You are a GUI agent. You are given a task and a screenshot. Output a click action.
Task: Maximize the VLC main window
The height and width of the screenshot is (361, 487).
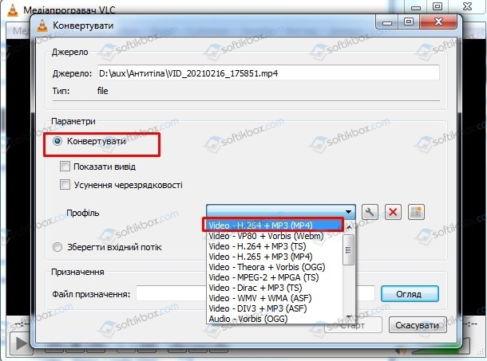coord(438,7)
